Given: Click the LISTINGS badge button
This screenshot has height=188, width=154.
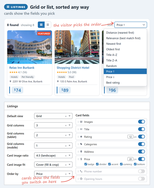Looking at the screenshot, I should 16,7.
